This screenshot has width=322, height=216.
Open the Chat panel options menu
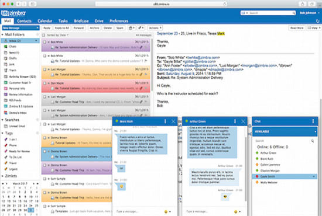(x=313, y=121)
